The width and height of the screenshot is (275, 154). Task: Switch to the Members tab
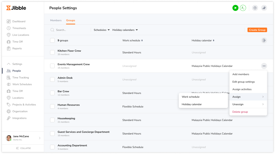[x=56, y=20]
